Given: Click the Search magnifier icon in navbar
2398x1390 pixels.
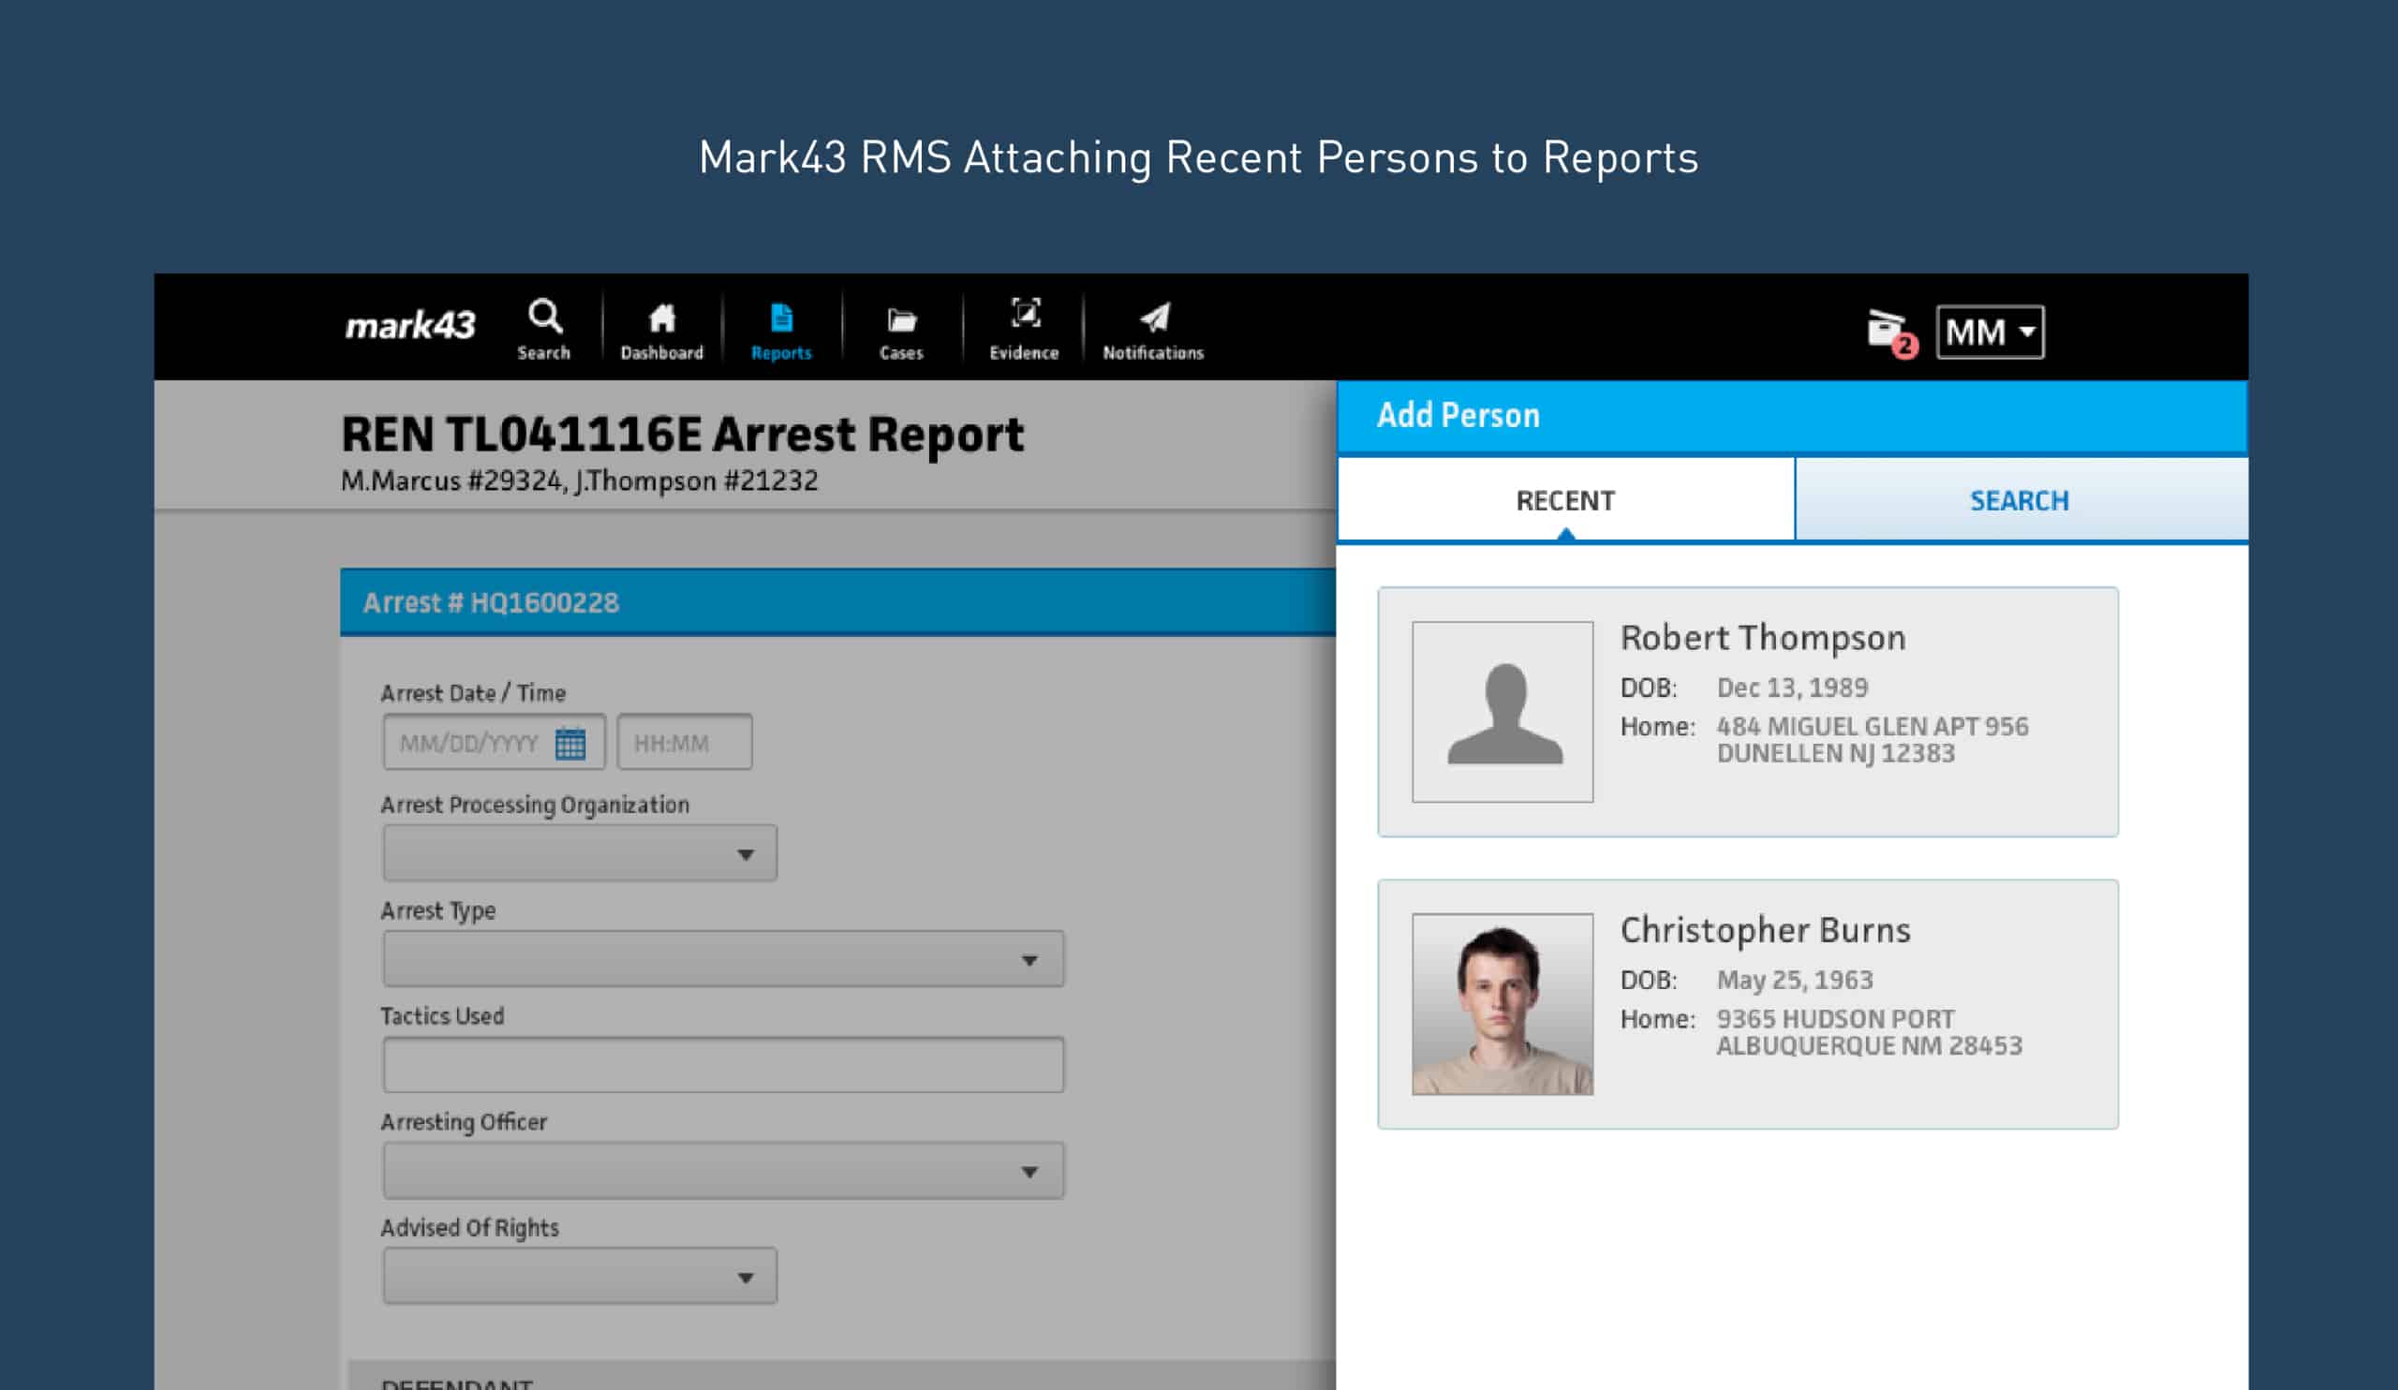Looking at the screenshot, I should click(x=544, y=317).
